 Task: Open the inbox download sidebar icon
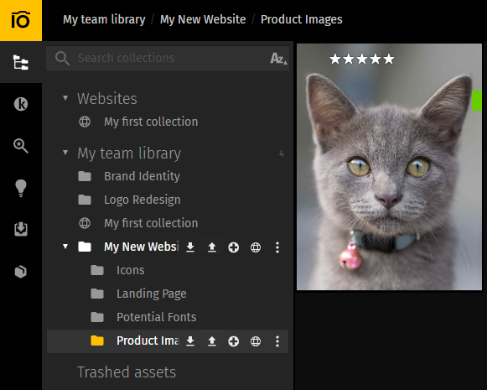(x=21, y=229)
